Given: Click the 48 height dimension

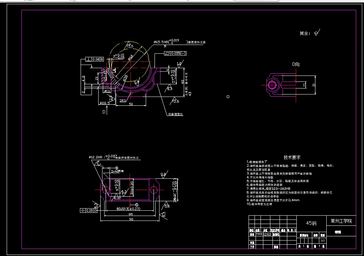Looking at the screenshot, I should coord(182,82).
